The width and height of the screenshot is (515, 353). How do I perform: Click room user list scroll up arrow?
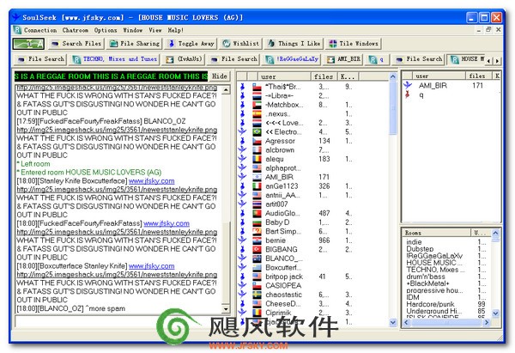393,76
